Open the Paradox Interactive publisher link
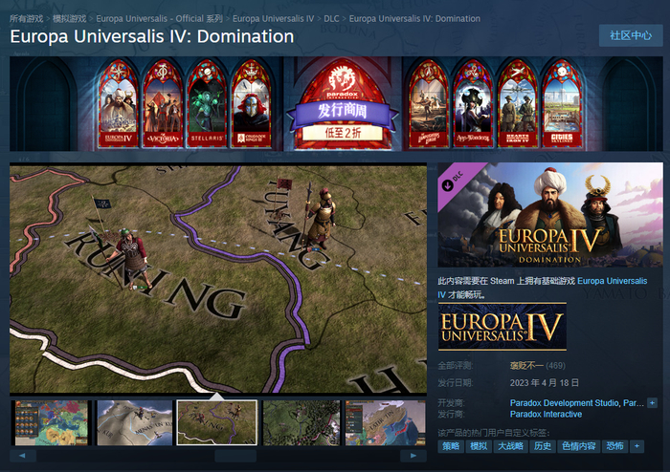Screen dimensions: 670x472 546,414
